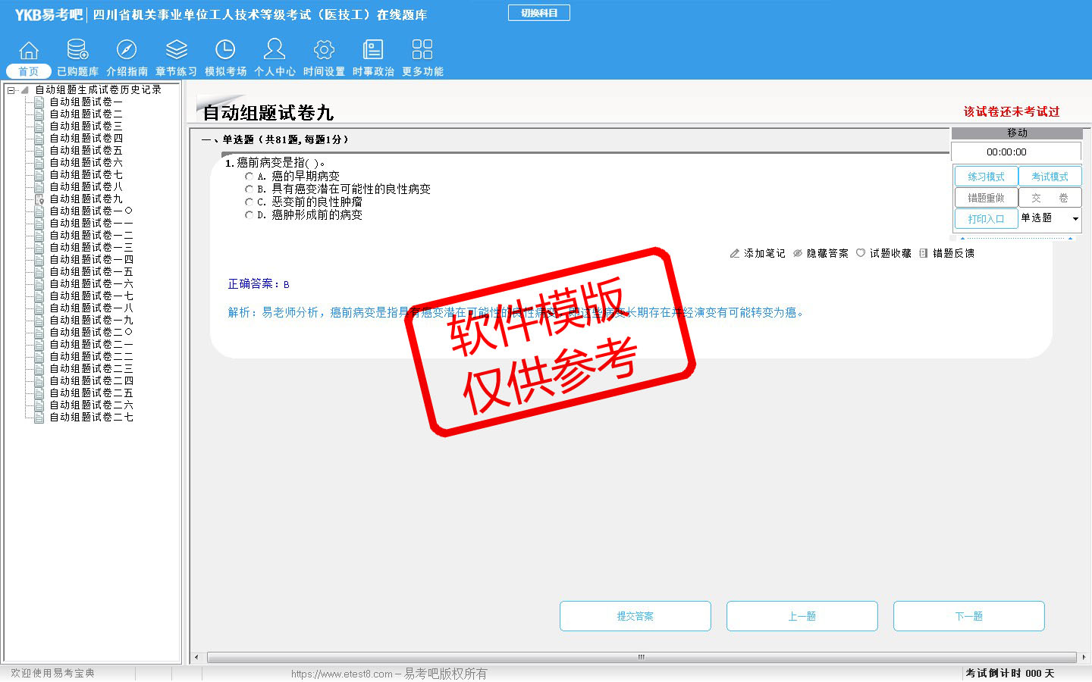Click the 切换科目 button
This screenshot has height=682, width=1092.
(539, 13)
